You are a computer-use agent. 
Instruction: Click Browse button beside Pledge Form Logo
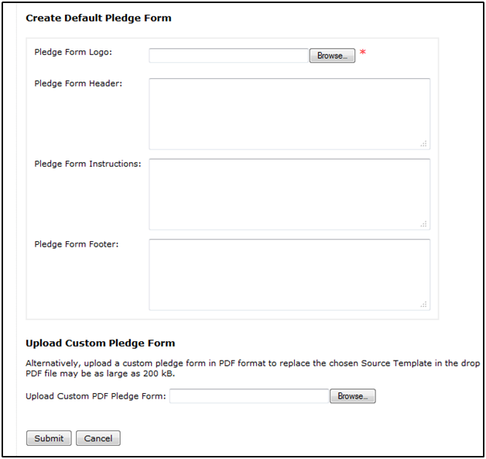(332, 56)
